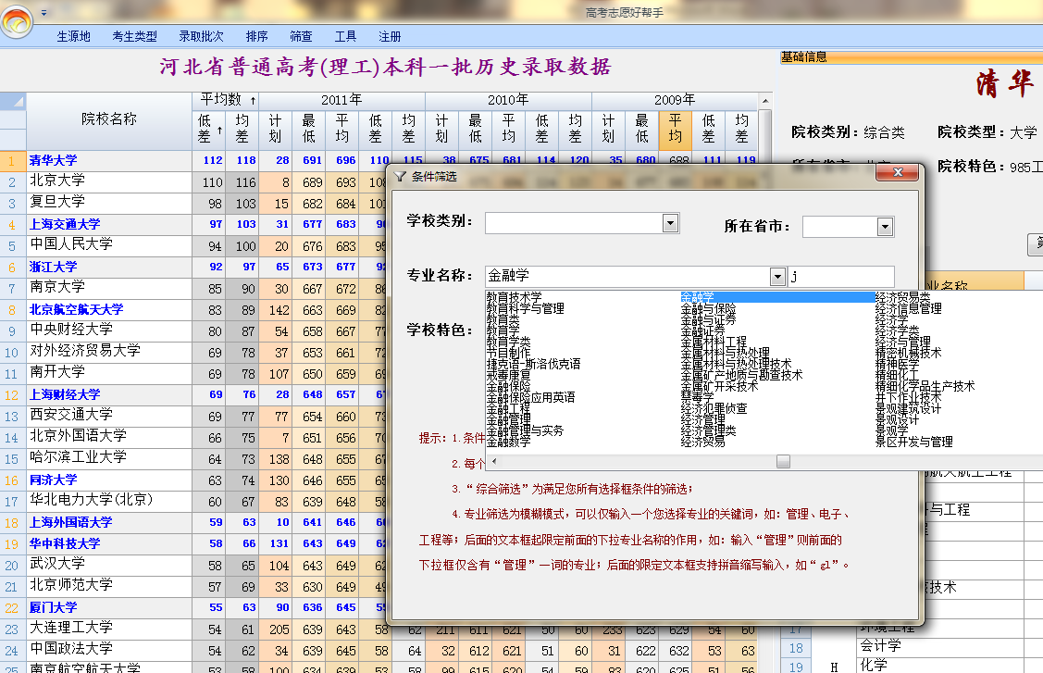Open the 工具 menu
The width and height of the screenshot is (1043, 673).
(x=345, y=37)
